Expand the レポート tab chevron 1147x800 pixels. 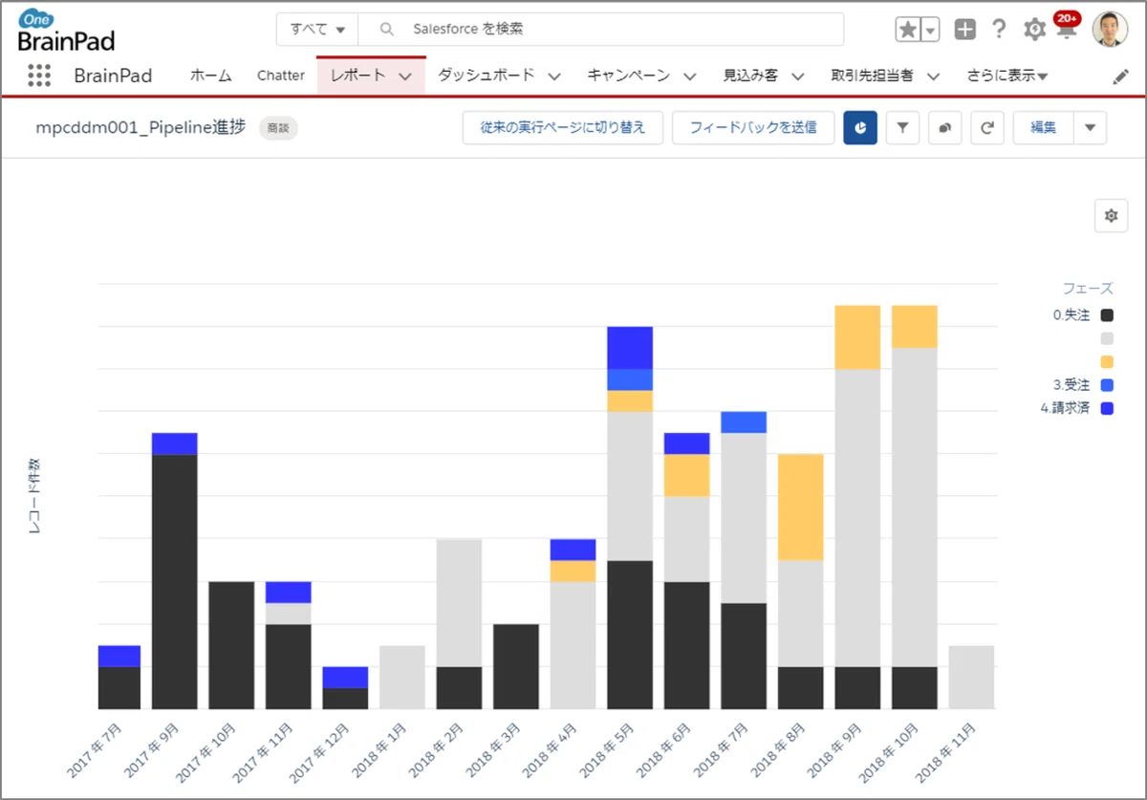point(405,76)
